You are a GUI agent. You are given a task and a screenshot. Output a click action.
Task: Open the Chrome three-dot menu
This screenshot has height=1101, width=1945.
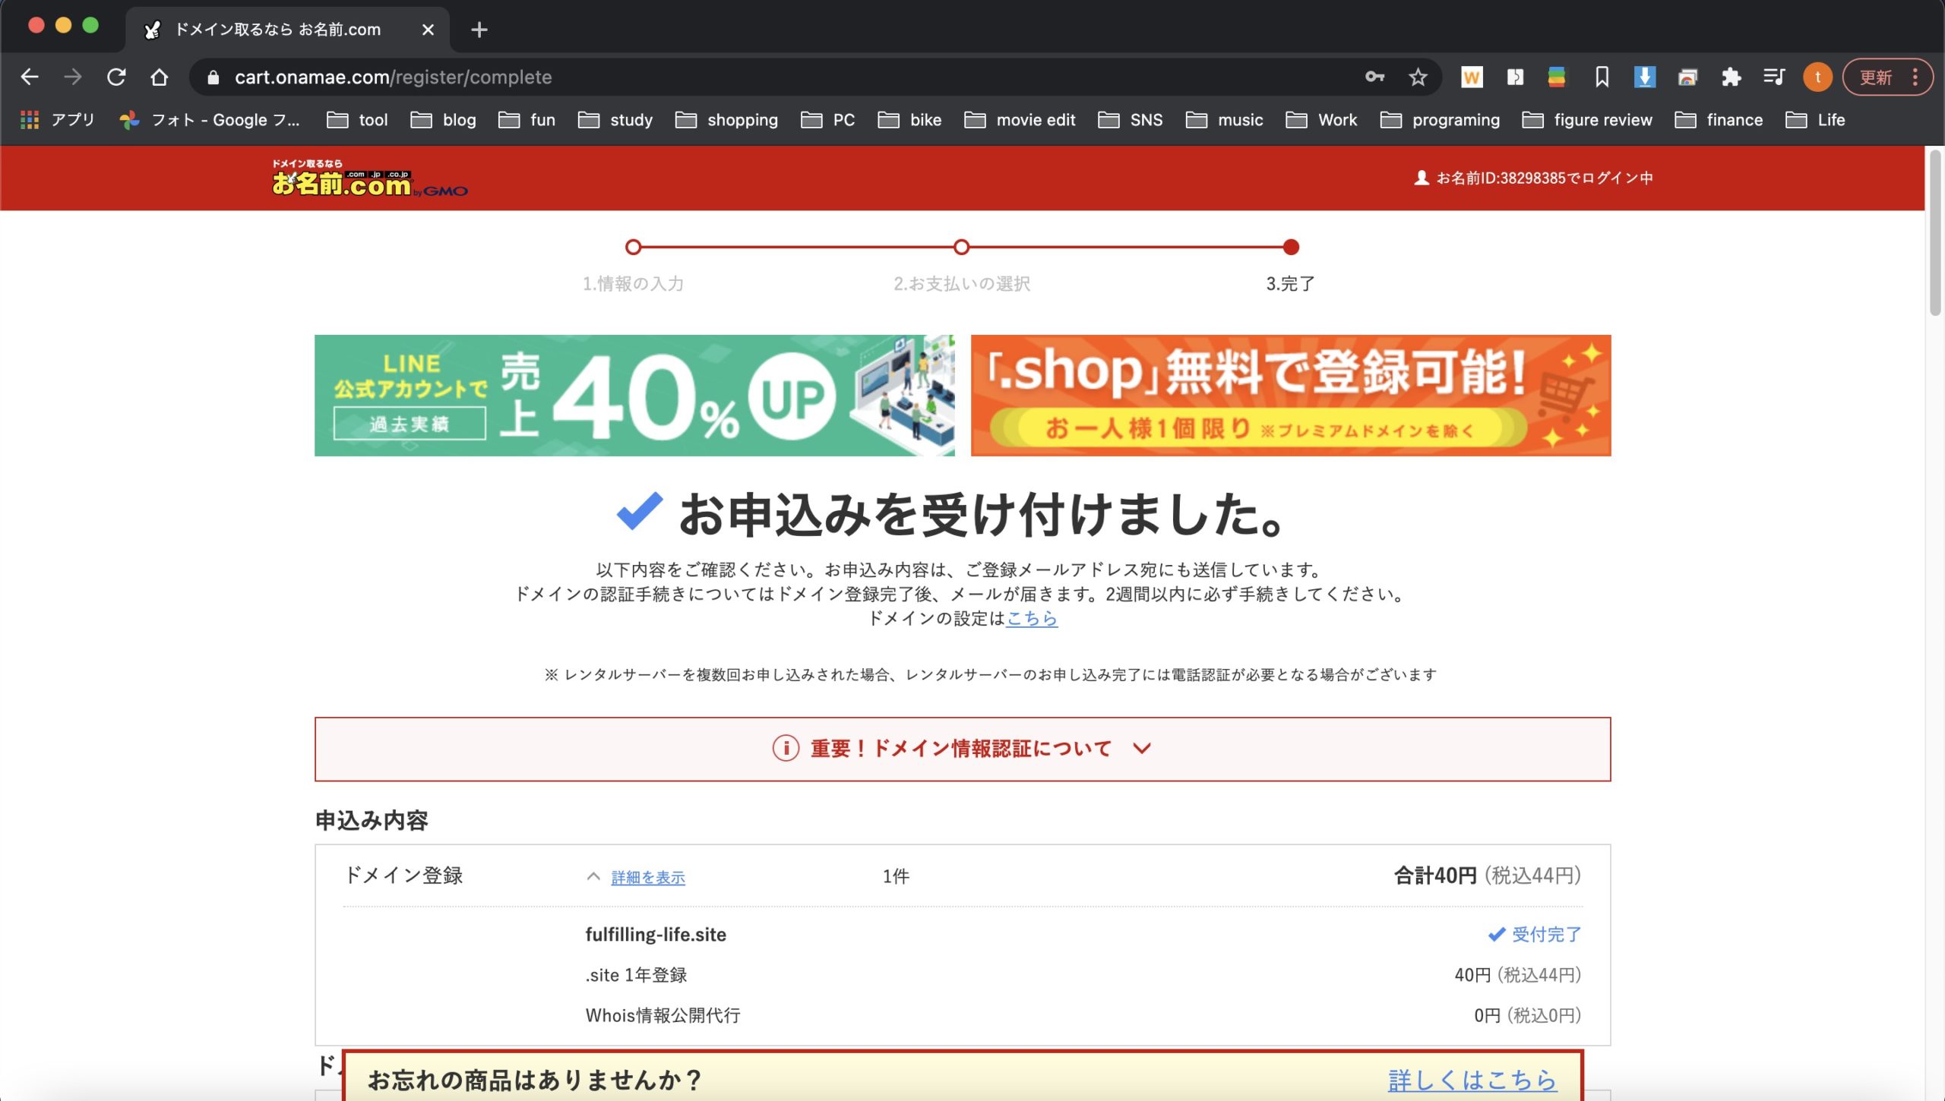point(1914,77)
